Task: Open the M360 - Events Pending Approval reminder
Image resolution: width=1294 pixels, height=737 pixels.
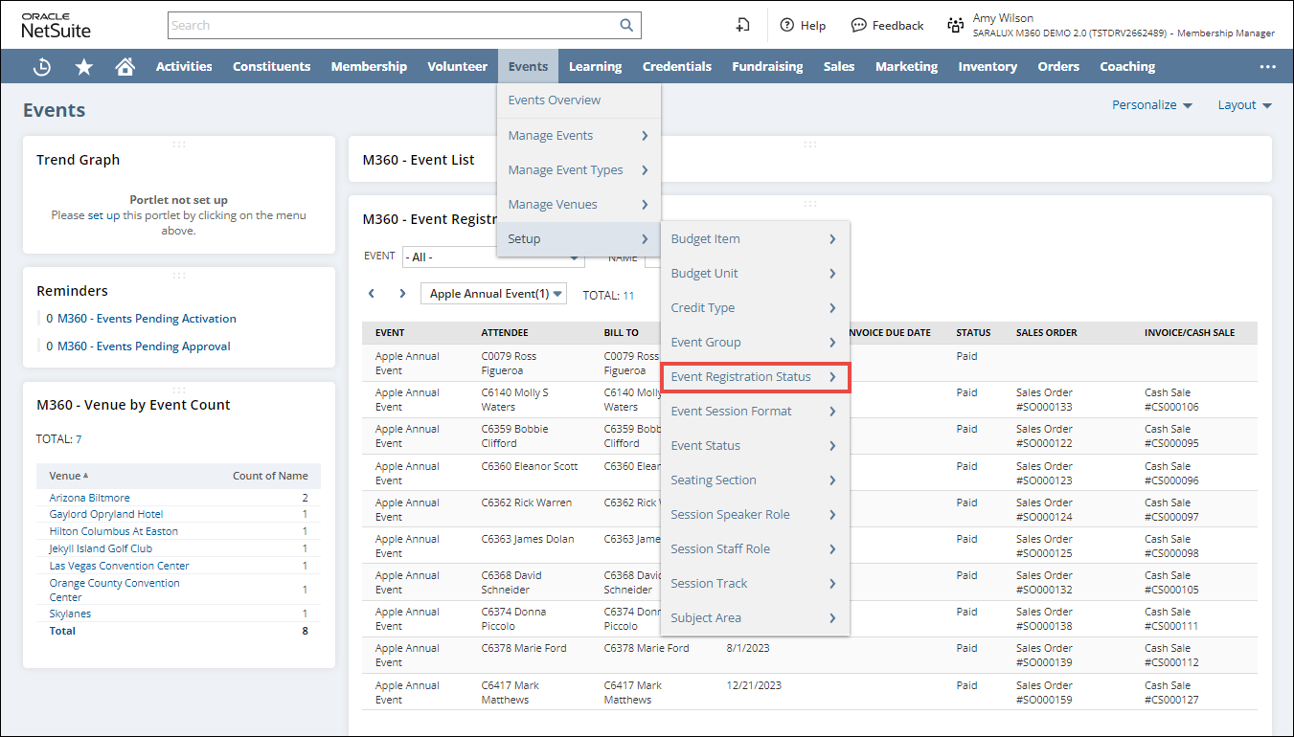Action: click(144, 346)
